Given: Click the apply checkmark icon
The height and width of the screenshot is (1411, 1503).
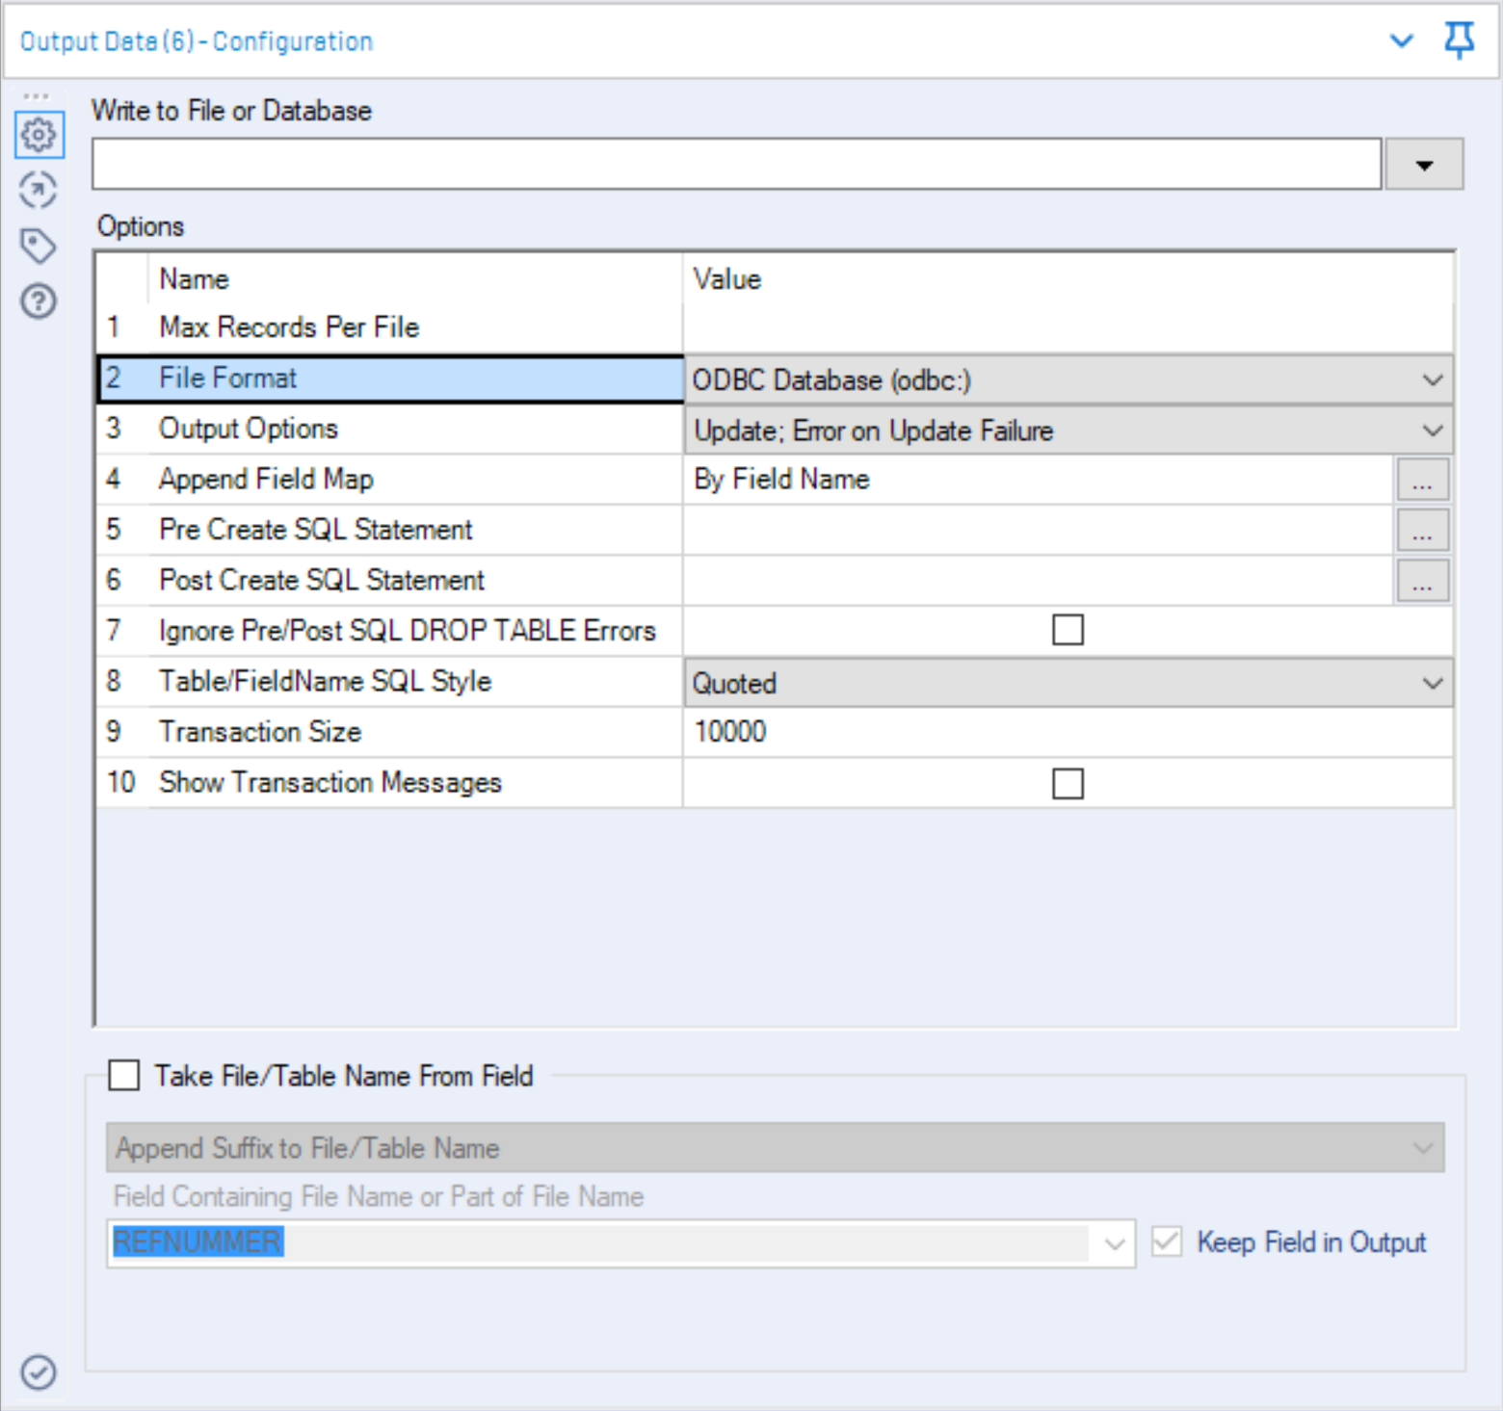Looking at the screenshot, I should [39, 1372].
